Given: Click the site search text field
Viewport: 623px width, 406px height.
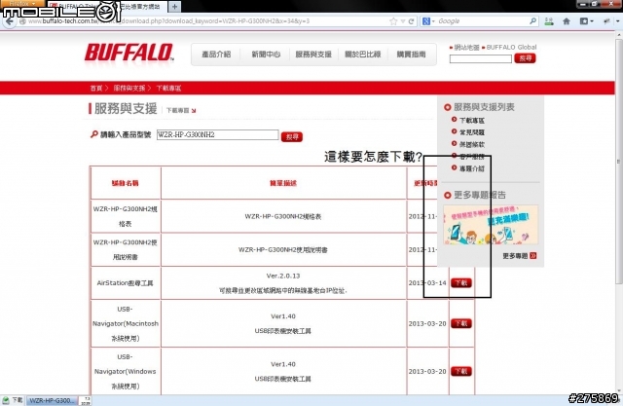Looking at the screenshot, I should click(480, 58).
